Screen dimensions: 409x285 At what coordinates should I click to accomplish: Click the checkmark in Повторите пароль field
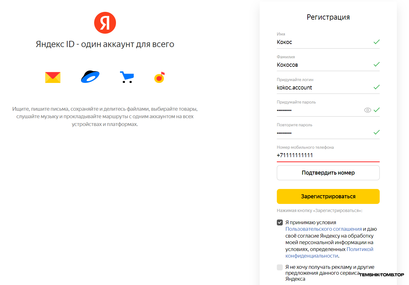(x=377, y=133)
